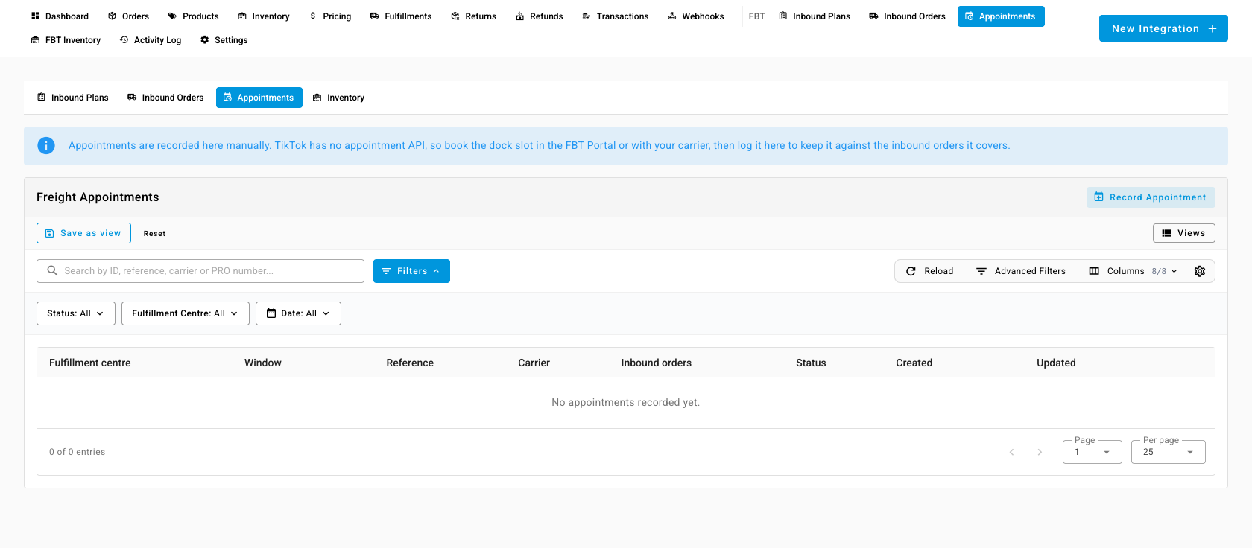The width and height of the screenshot is (1252, 548).
Task: Click the magnifier icon in the search box
Action: click(52, 271)
